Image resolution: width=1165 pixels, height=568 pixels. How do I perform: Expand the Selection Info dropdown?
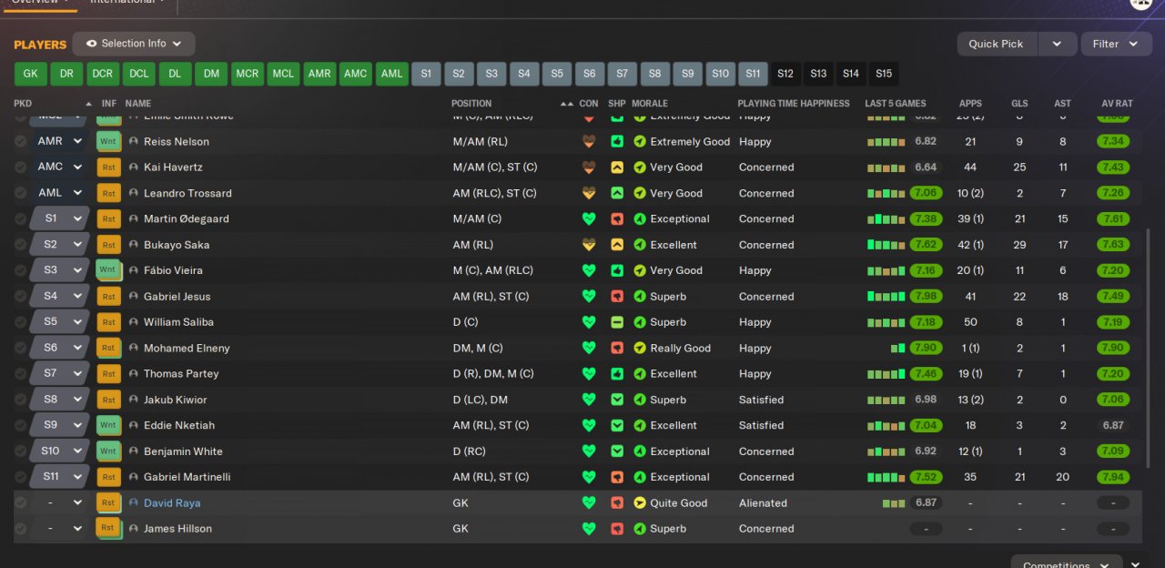[x=134, y=44]
